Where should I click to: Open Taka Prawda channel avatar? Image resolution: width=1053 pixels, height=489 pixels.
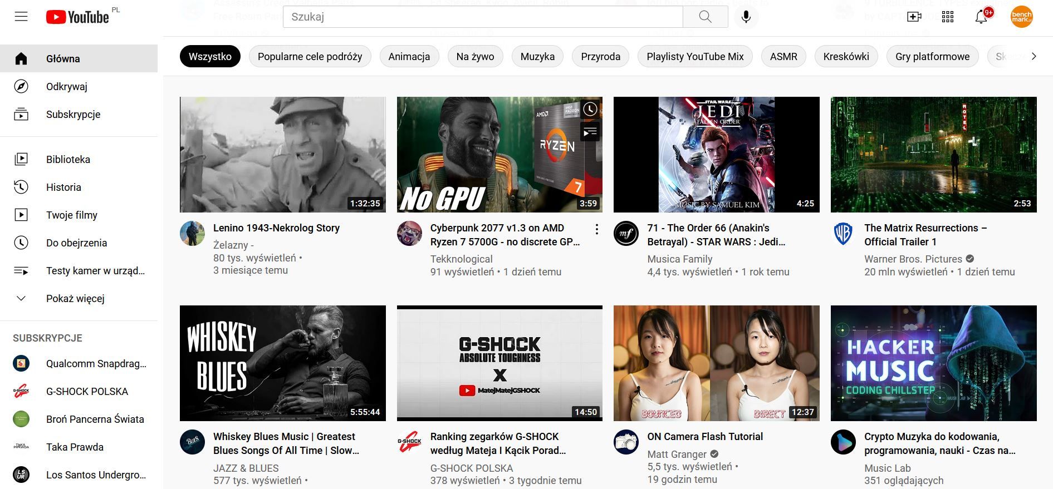click(x=21, y=447)
